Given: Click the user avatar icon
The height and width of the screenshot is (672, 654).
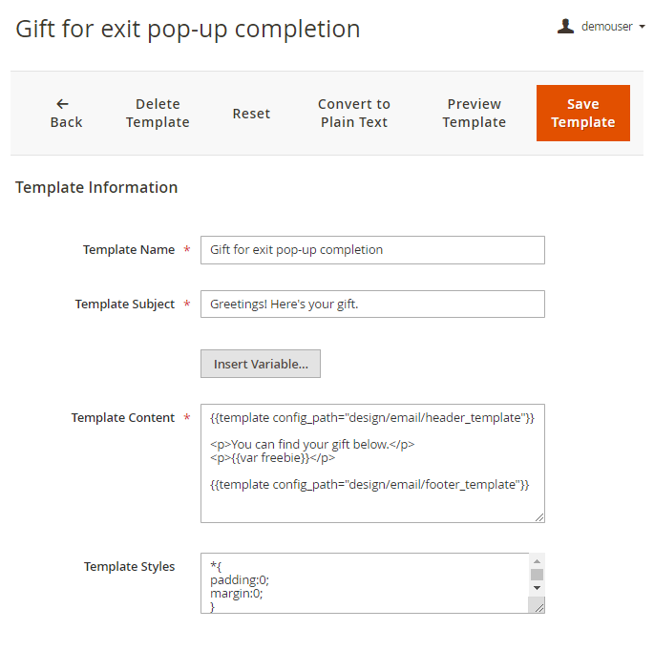Looking at the screenshot, I should (566, 27).
